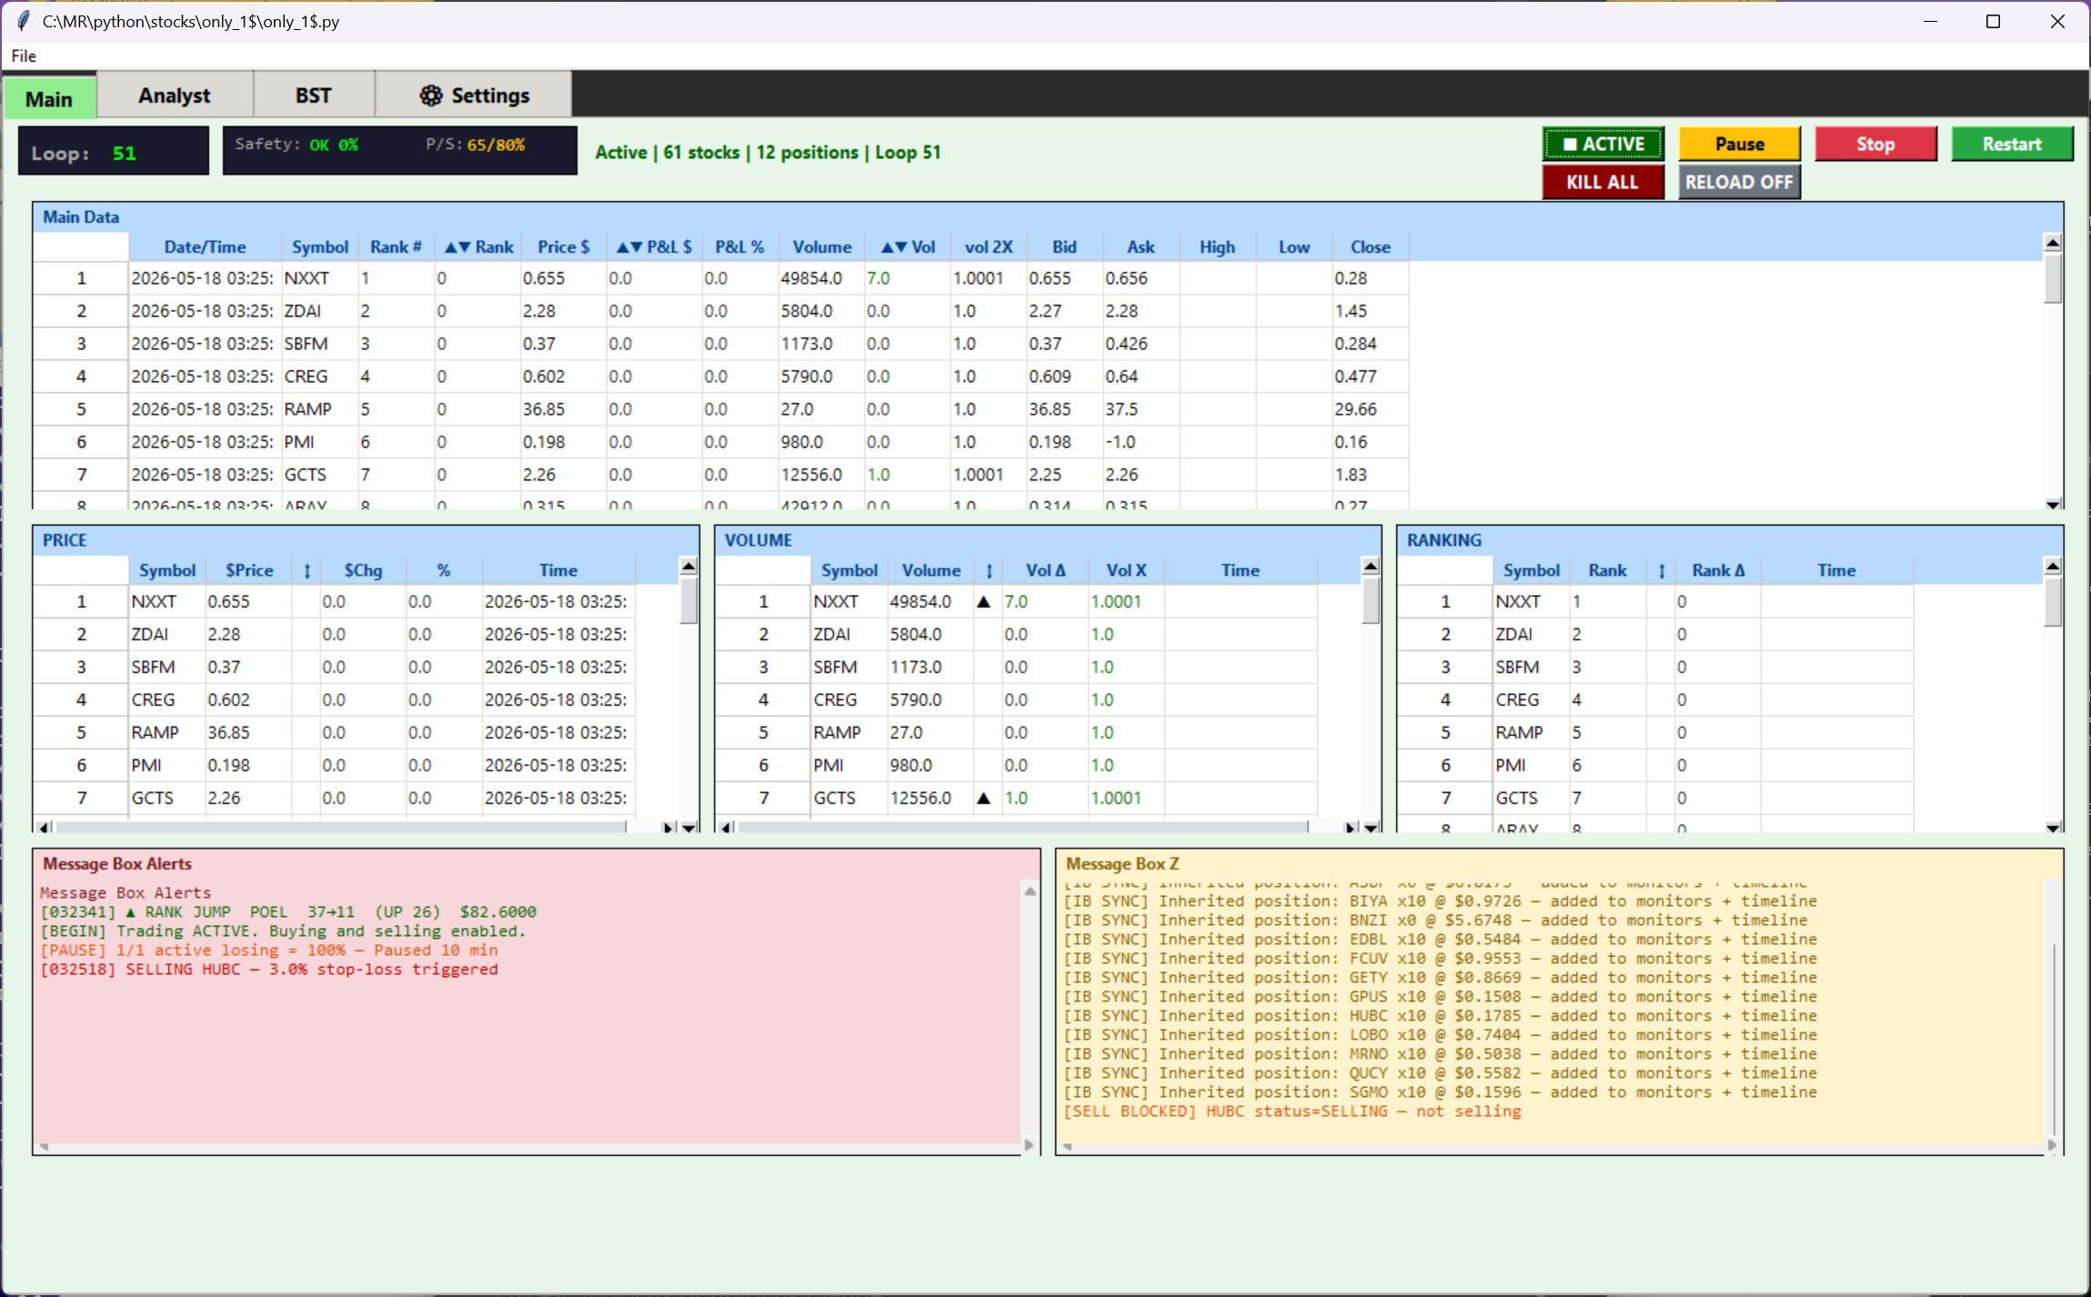Click the Active 61 stocks status text

(x=768, y=152)
